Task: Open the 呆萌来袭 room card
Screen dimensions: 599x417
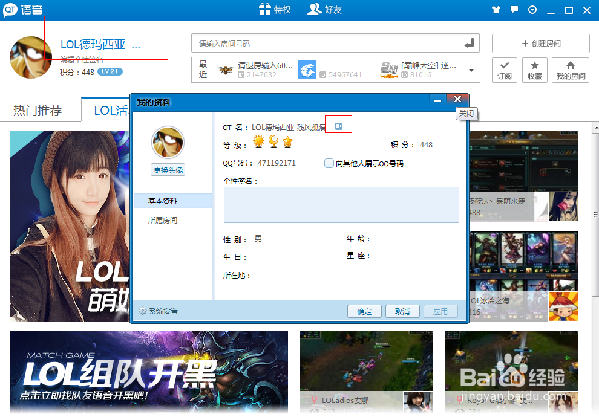Action: [523, 176]
